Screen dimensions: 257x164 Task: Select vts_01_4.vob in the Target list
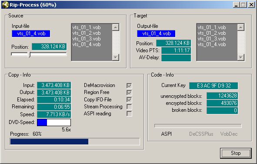pos(212,44)
